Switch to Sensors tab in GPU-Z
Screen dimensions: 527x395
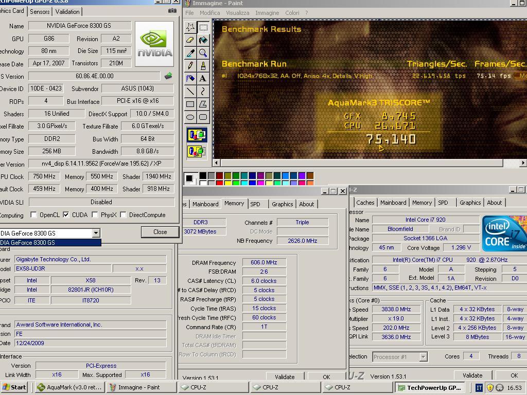(40, 11)
